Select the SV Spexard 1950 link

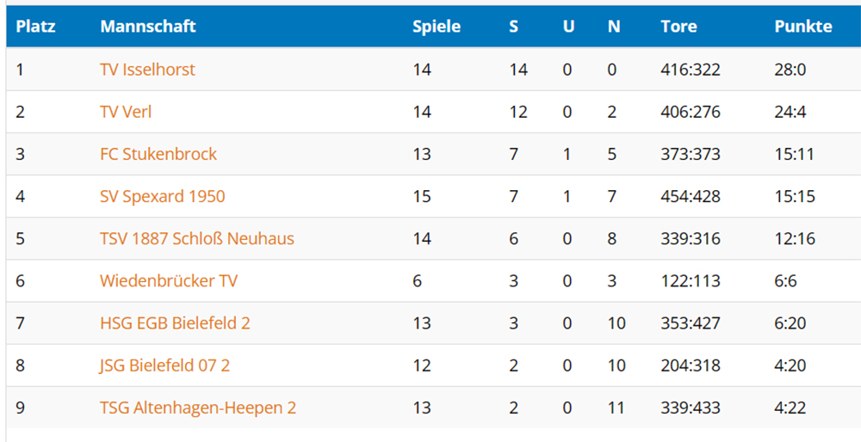[x=163, y=196]
